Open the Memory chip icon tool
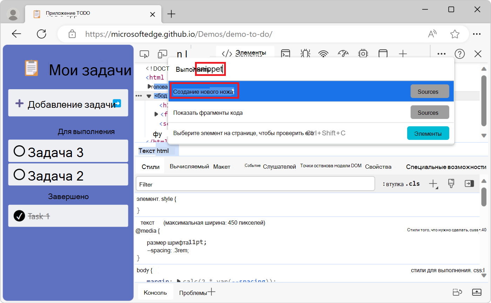The image size is (491, 303). (363, 54)
